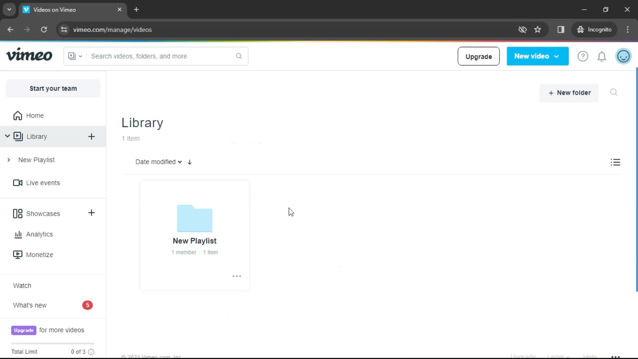Click the address bar URL
Screen dimensions: 638x359
point(112,30)
